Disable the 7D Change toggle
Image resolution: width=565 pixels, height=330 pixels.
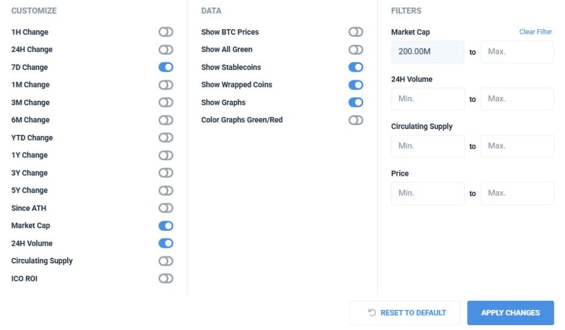pyautogui.click(x=166, y=67)
